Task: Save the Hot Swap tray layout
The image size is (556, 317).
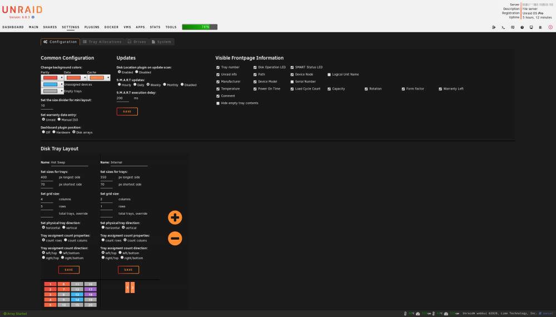Action: pos(69,270)
